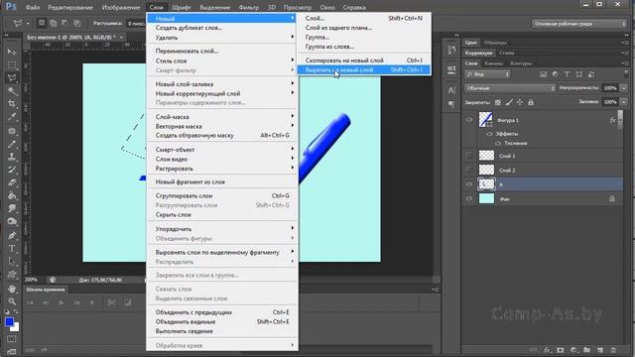This screenshot has width=635, height=357.
Task: Click New selection mode in options bar
Action: tap(42, 23)
